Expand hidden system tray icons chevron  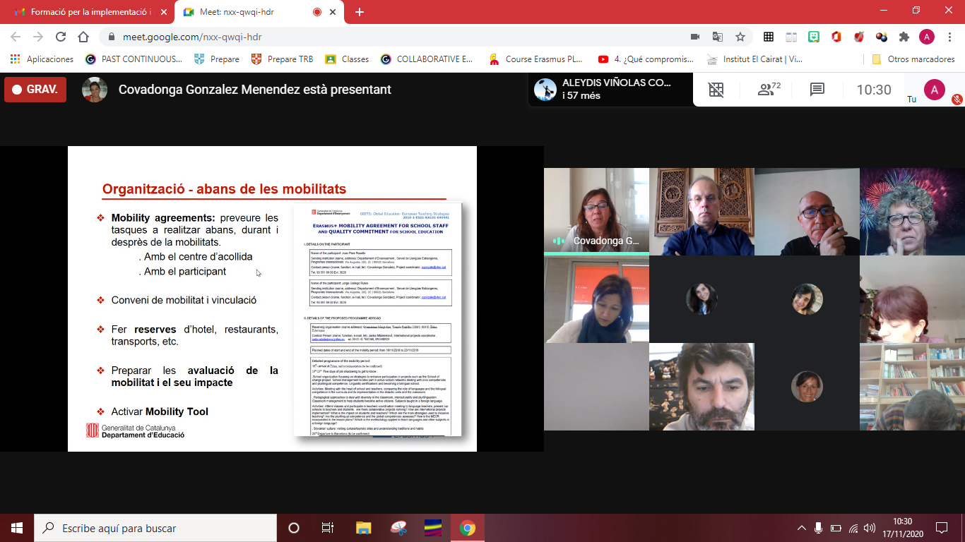(x=802, y=528)
